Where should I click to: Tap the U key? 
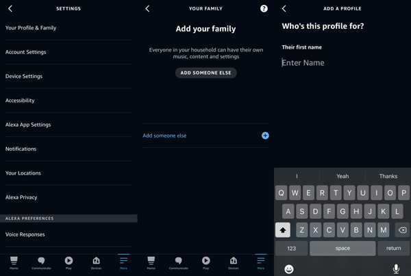pos(363,193)
